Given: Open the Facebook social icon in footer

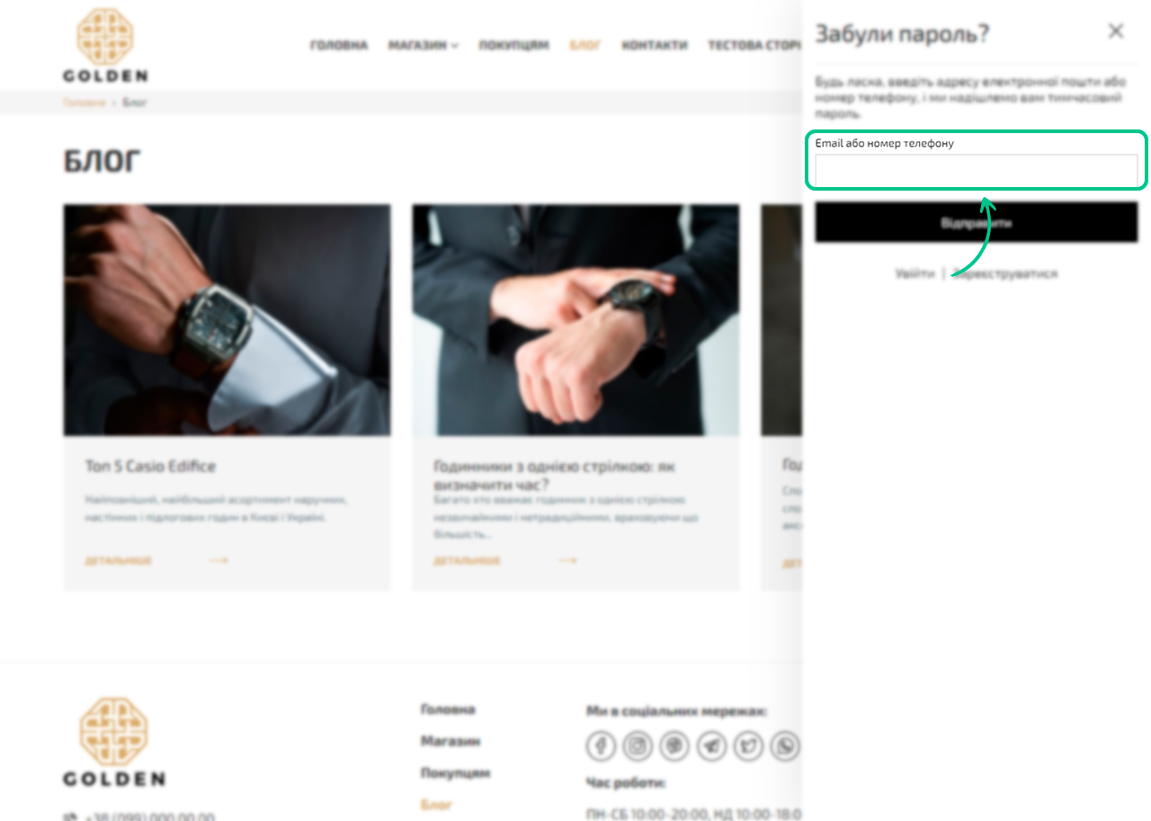Looking at the screenshot, I should 601,745.
